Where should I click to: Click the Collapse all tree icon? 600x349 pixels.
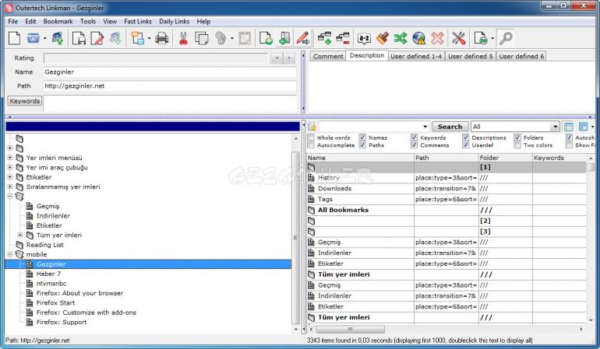[343, 38]
